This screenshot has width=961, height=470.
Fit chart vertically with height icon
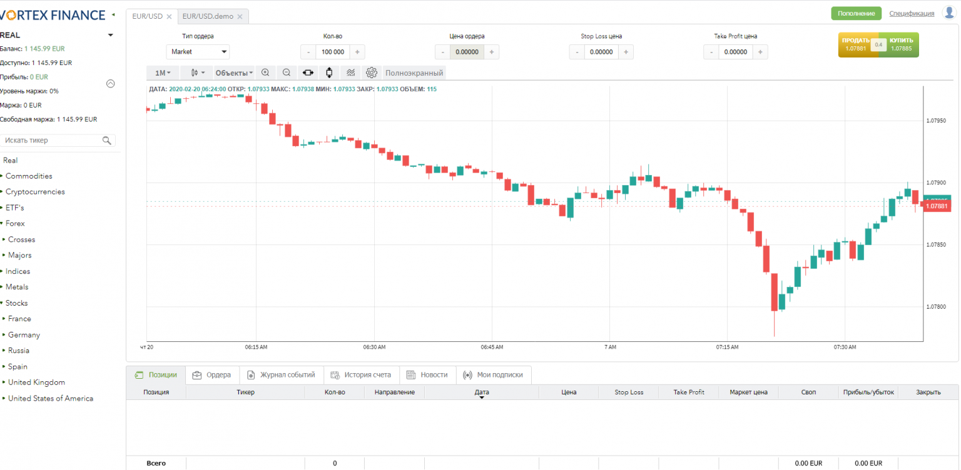pos(329,72)
